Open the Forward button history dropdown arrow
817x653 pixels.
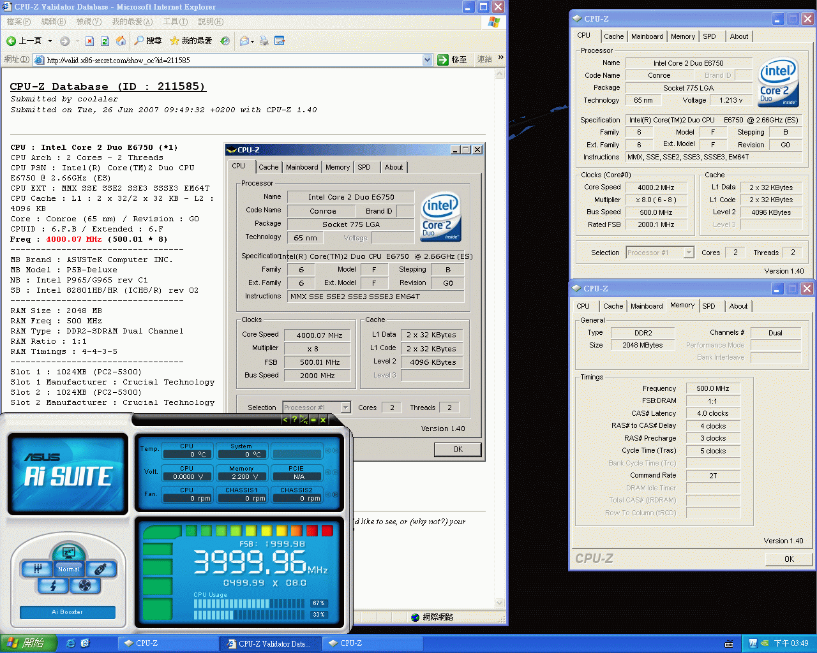pos(77,41)
